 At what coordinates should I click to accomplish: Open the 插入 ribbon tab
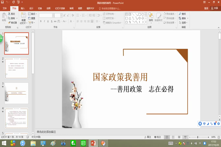(x=23, y=8)
